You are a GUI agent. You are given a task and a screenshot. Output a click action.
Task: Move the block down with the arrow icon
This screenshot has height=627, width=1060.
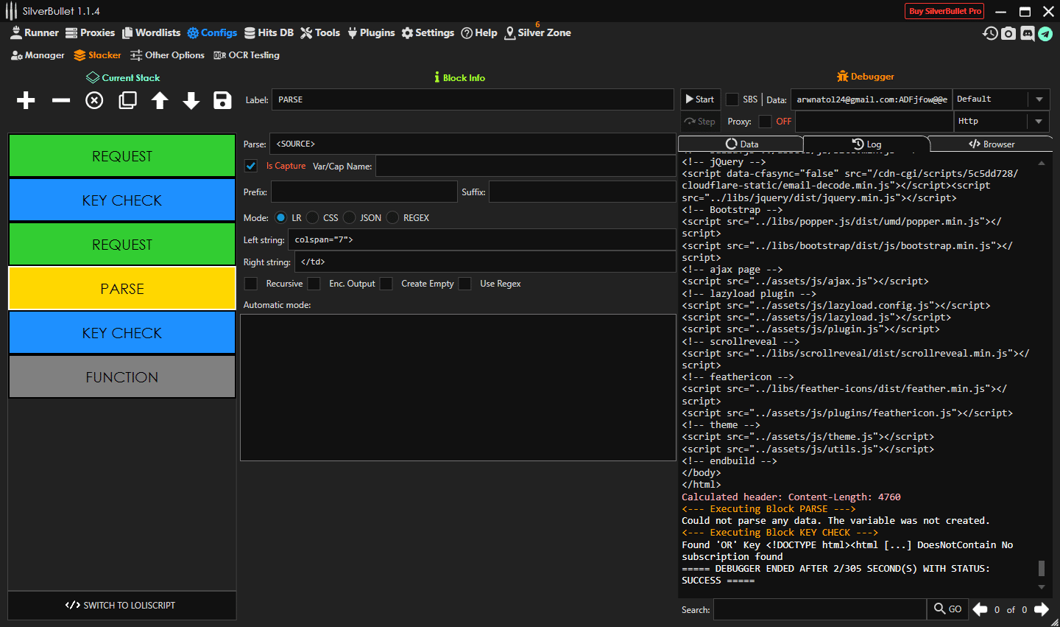[191, 100]
